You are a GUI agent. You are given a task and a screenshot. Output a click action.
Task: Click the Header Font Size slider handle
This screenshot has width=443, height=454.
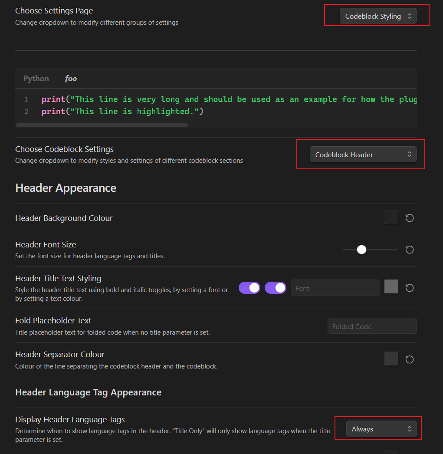tap(361, 250)
